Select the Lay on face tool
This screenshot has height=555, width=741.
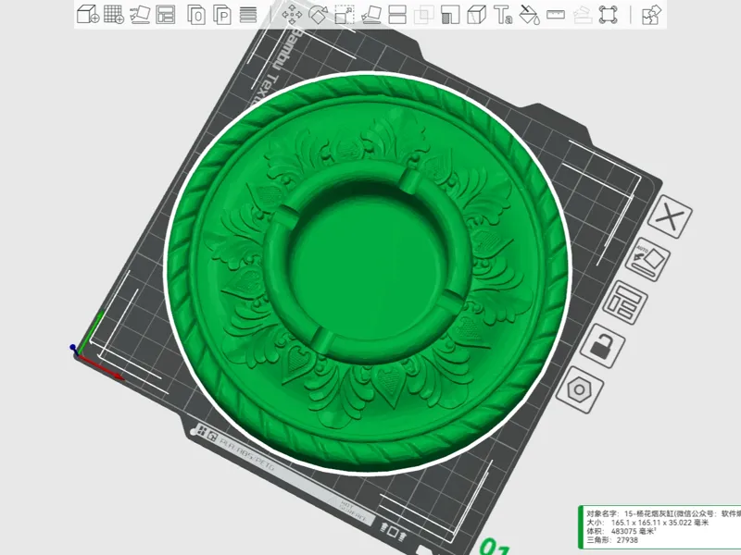[x=371, y=15]
